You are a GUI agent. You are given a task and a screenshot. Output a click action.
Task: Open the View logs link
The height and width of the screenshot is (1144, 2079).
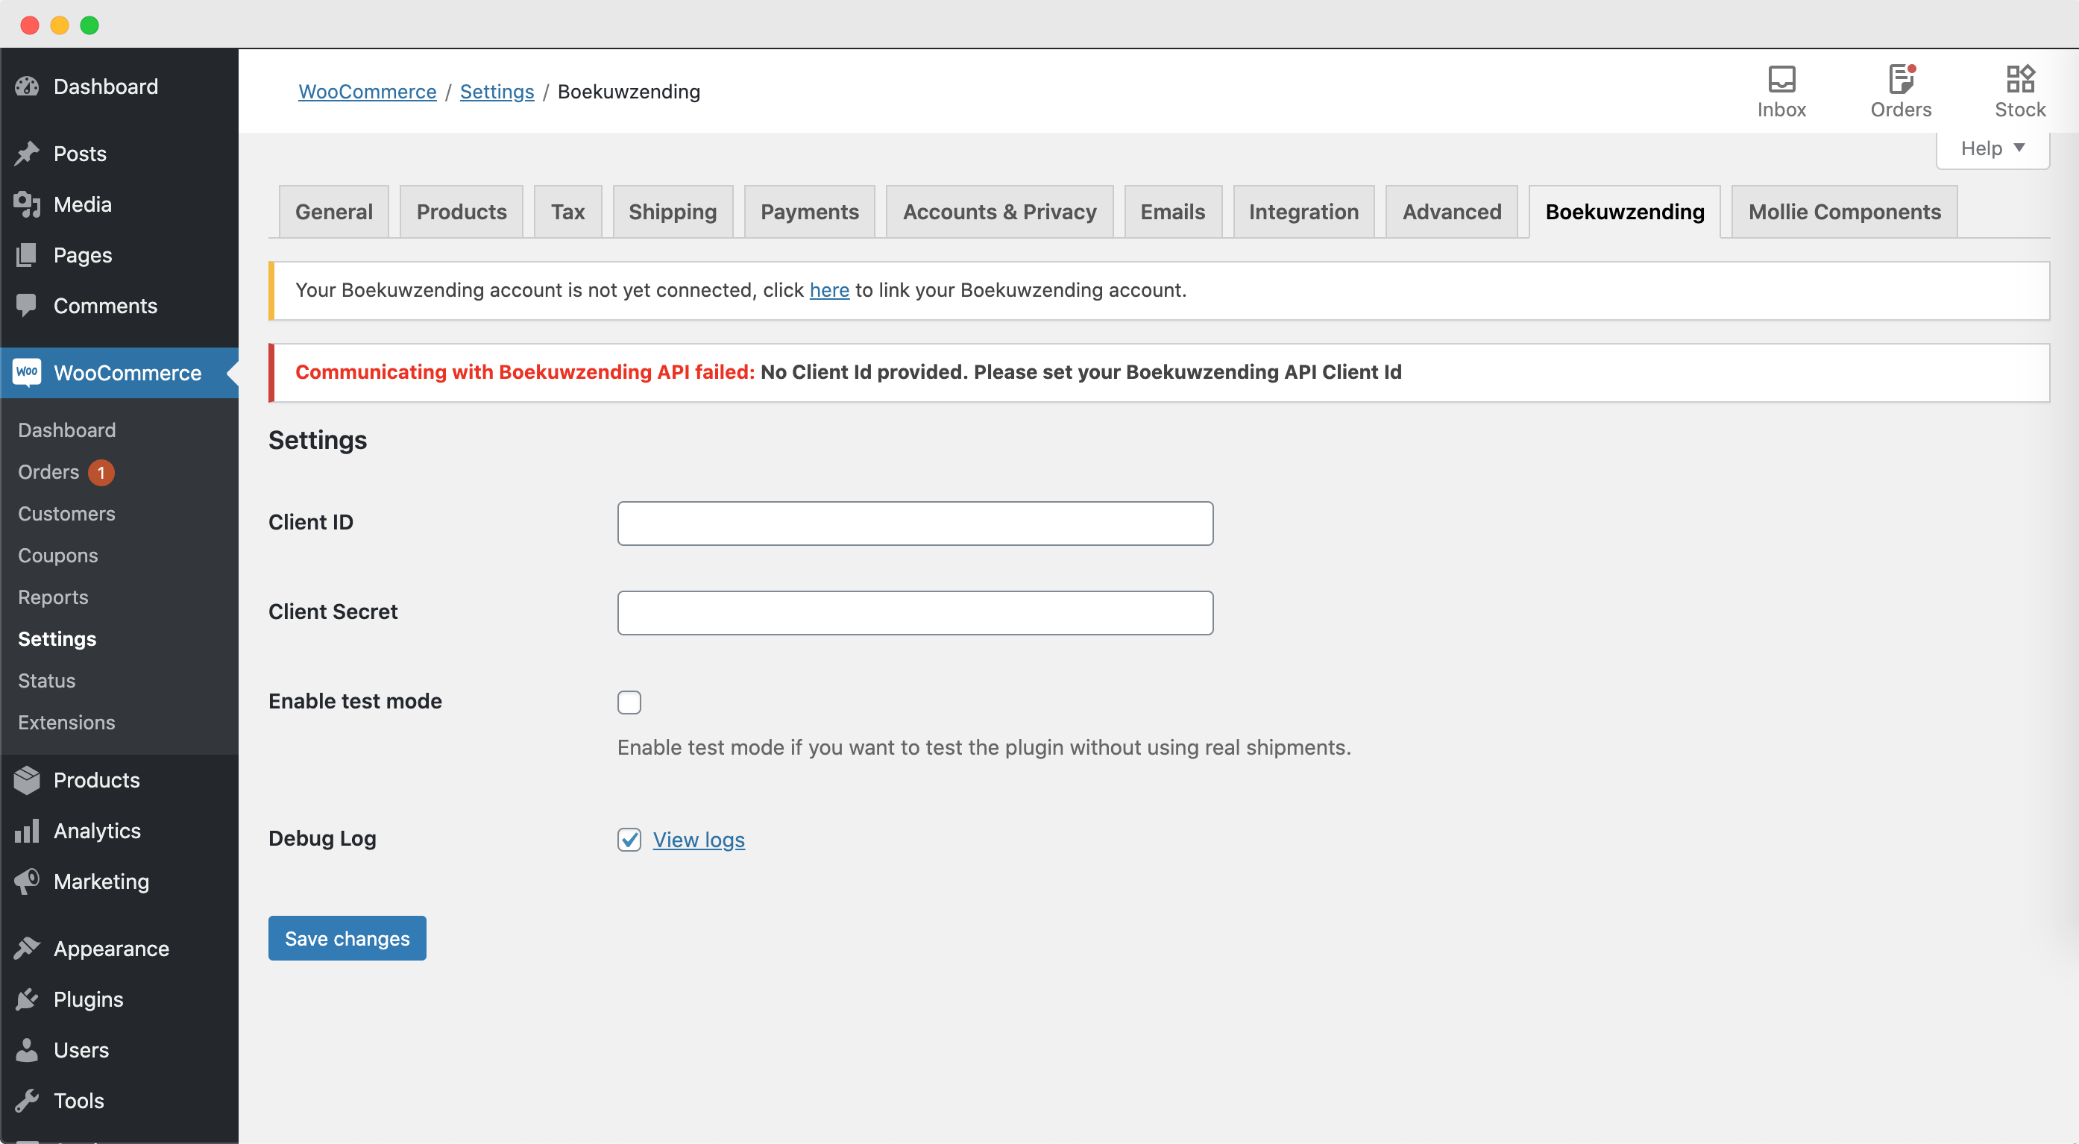point(698,840)
